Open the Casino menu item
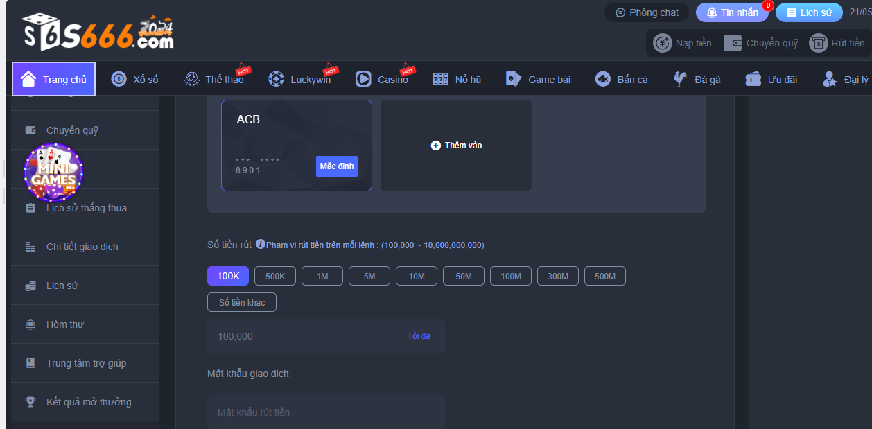Viewport: 872px width, 429px height. pyautogui.click(x=383, y=79)
